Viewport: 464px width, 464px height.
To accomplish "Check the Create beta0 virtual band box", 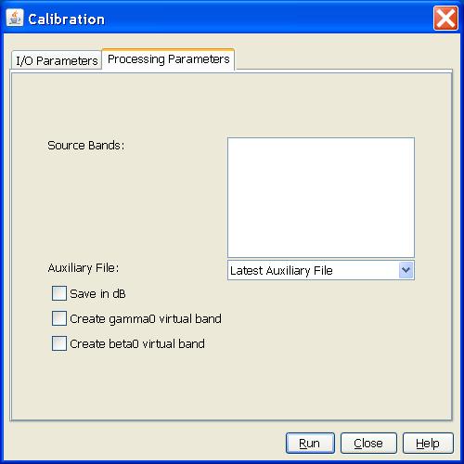I will [x=59, y=343].
